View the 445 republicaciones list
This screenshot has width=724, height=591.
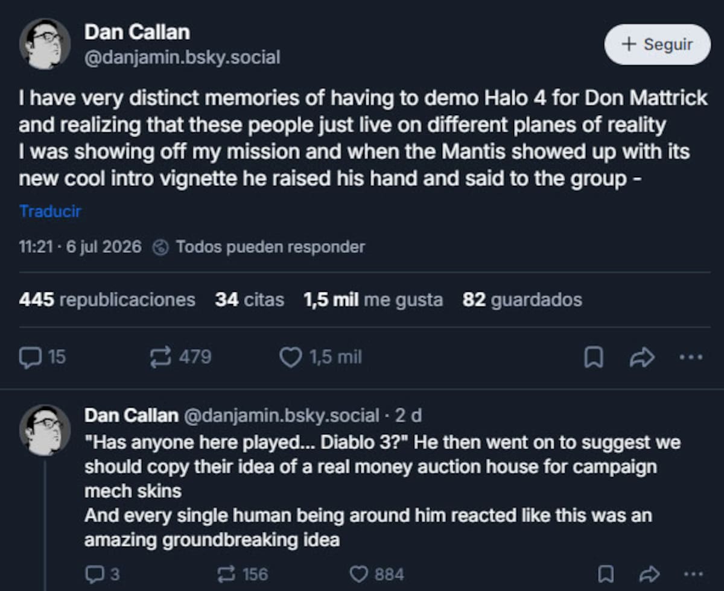pos(107,300)
